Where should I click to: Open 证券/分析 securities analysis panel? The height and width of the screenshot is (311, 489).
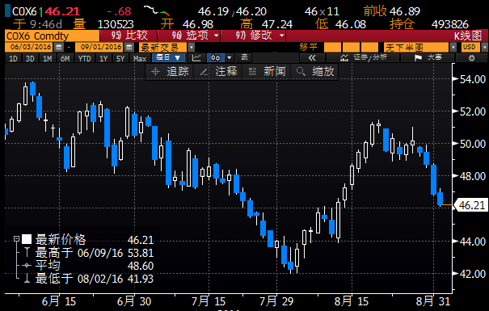coord(363,58)
